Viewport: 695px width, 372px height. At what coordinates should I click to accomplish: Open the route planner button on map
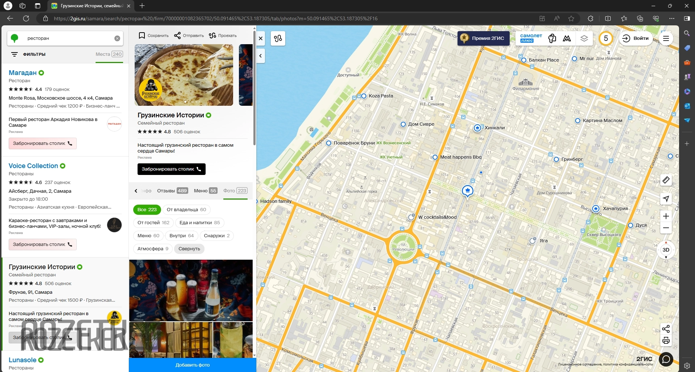click(278, 38)
